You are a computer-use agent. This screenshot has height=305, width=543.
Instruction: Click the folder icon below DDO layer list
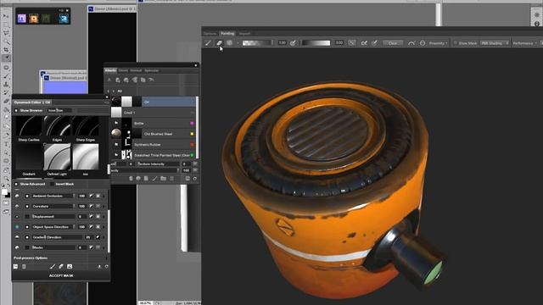163,179
